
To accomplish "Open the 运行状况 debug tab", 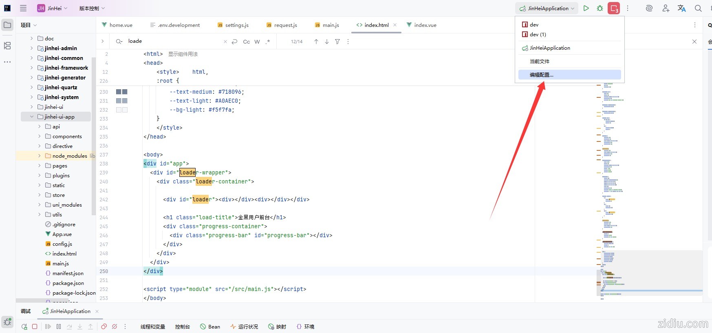I will [244, 326].
